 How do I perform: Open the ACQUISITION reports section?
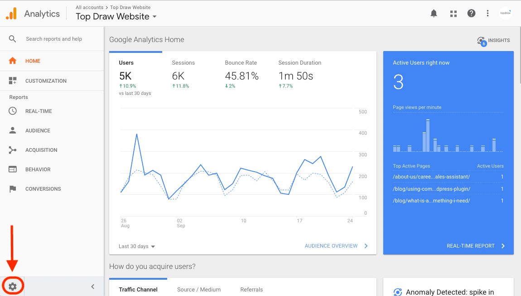(x=52, y=150)
